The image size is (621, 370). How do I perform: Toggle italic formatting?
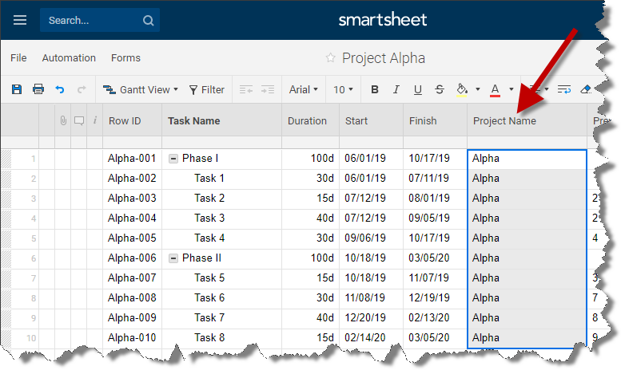pyautogui.click(x=396, y=90)
